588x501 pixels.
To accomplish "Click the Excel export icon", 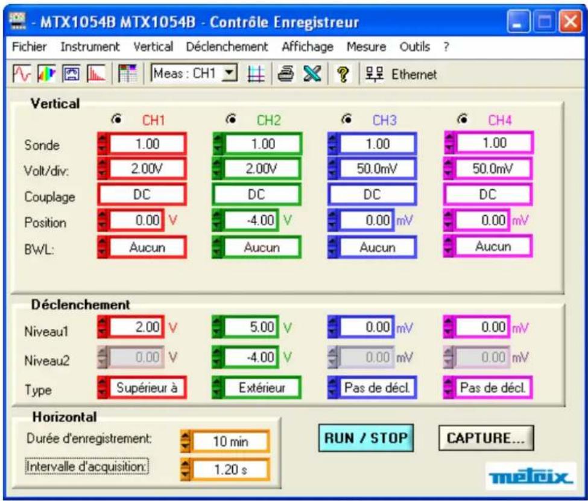I will 312,74.
